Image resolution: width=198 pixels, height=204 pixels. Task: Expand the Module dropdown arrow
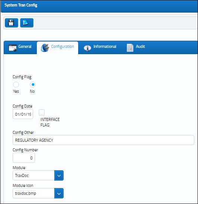point(59,175)
